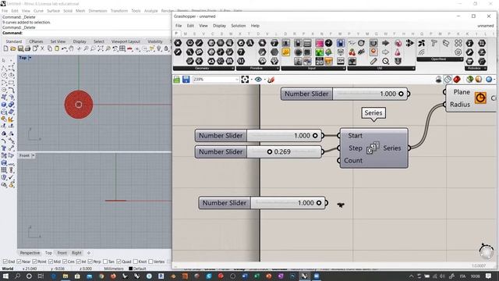499x281 pixels.
Task: Open the Grasshopper Solution menu
Action: (239, 26)
